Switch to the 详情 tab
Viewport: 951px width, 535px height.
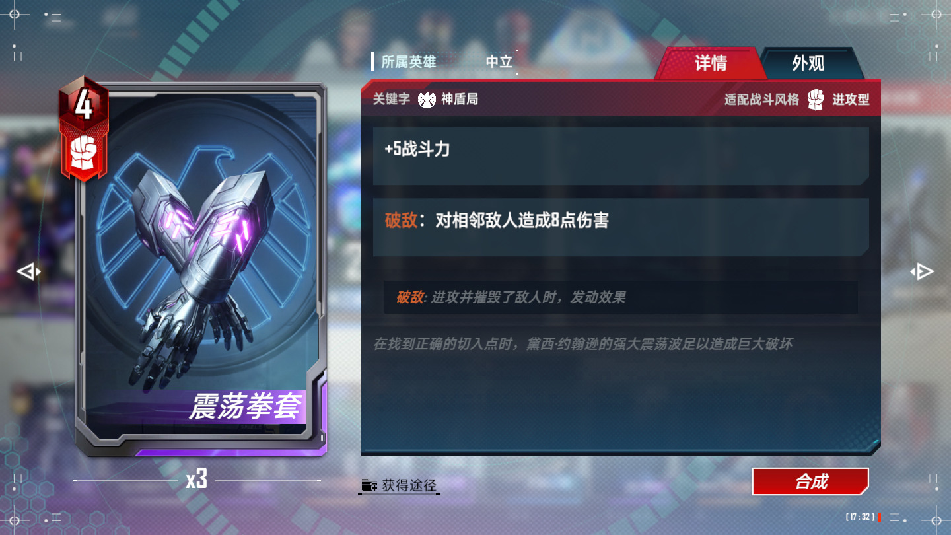(711, 63)
